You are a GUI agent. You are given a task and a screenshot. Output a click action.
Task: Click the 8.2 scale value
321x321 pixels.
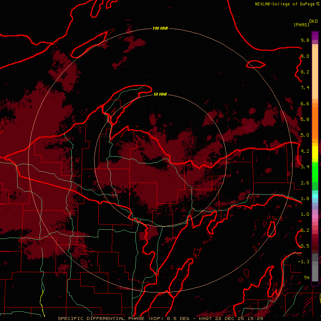pos(305,72)
